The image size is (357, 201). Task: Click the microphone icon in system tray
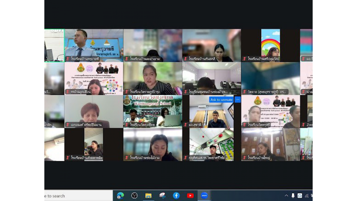click(293, 196)
